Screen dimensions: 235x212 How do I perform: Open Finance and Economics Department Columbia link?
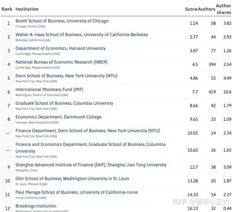tap(91, 148)
